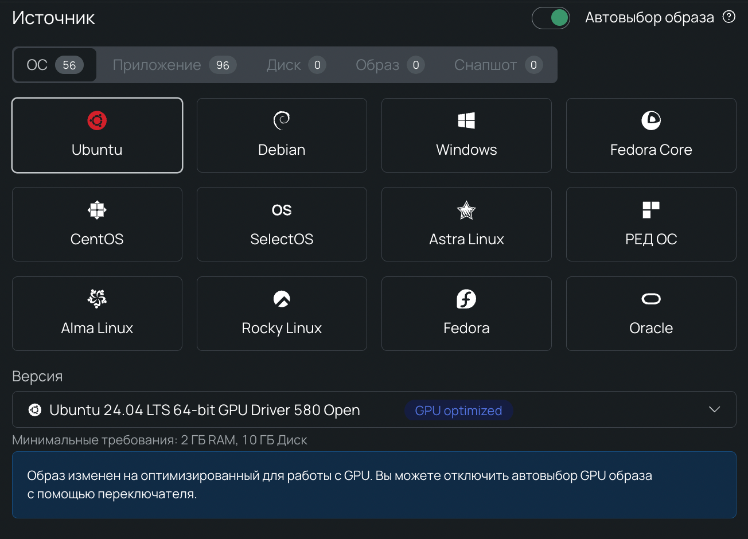748x539 pixels.
Task: Switch to the ОС tab
Action: coord(55,65)
